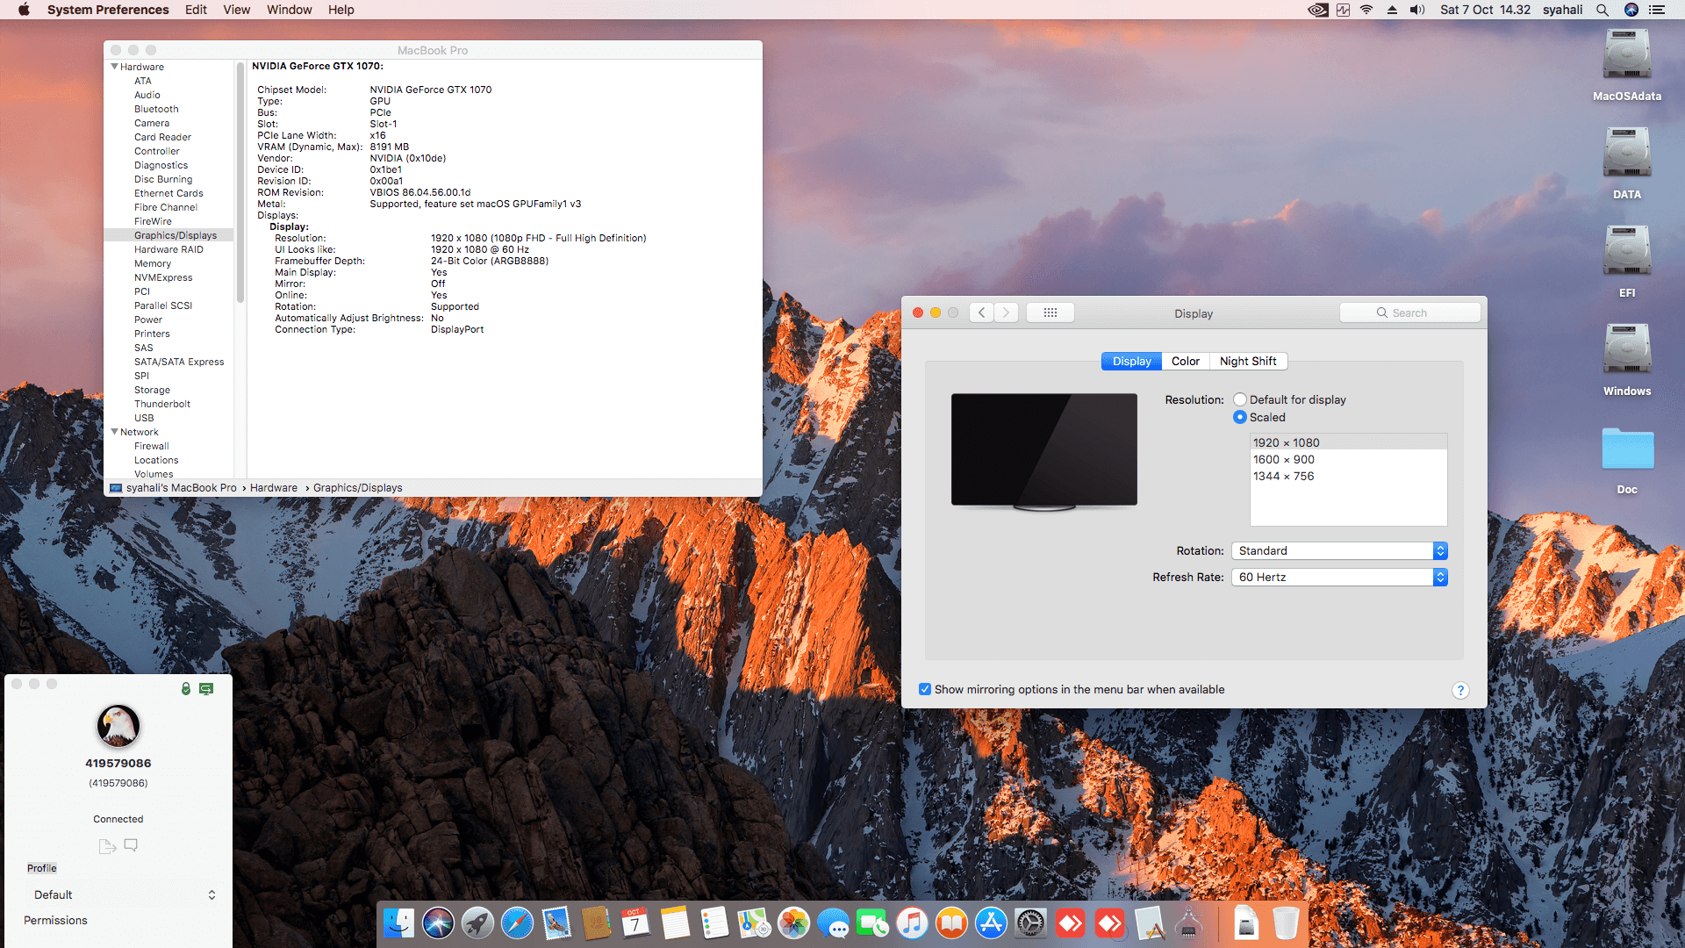The image size is (1685, 948).
Task: Open the Window menu
Action: [x=289, y=10]
